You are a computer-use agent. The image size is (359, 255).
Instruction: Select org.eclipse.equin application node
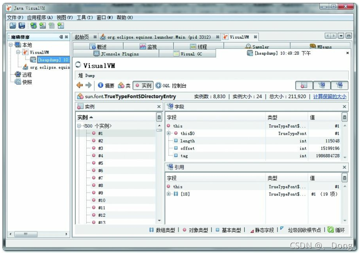tap(50, 67)
